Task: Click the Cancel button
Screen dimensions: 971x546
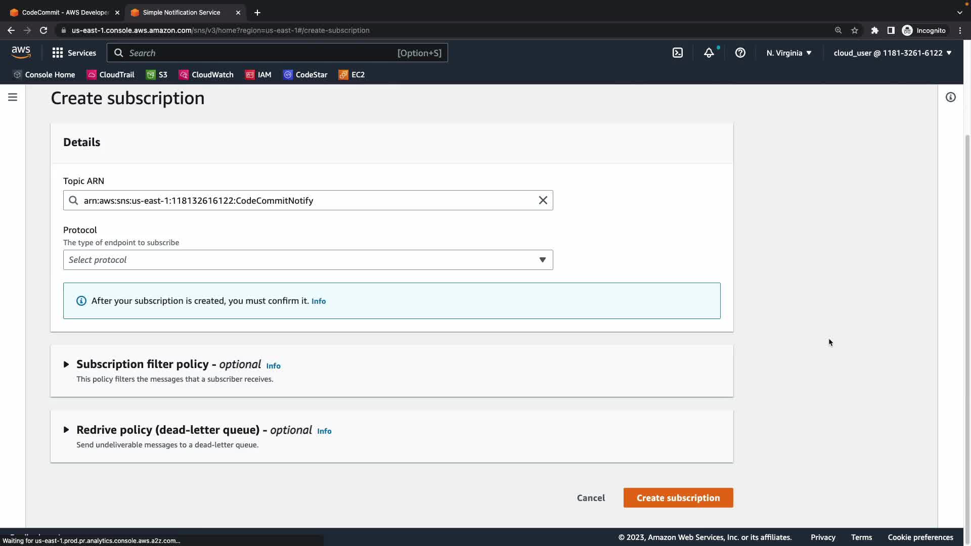Action: pyautogui.click(x=591, y=497)
